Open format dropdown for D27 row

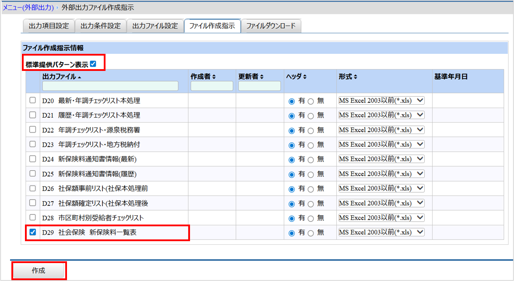click(x=381, y=203)
